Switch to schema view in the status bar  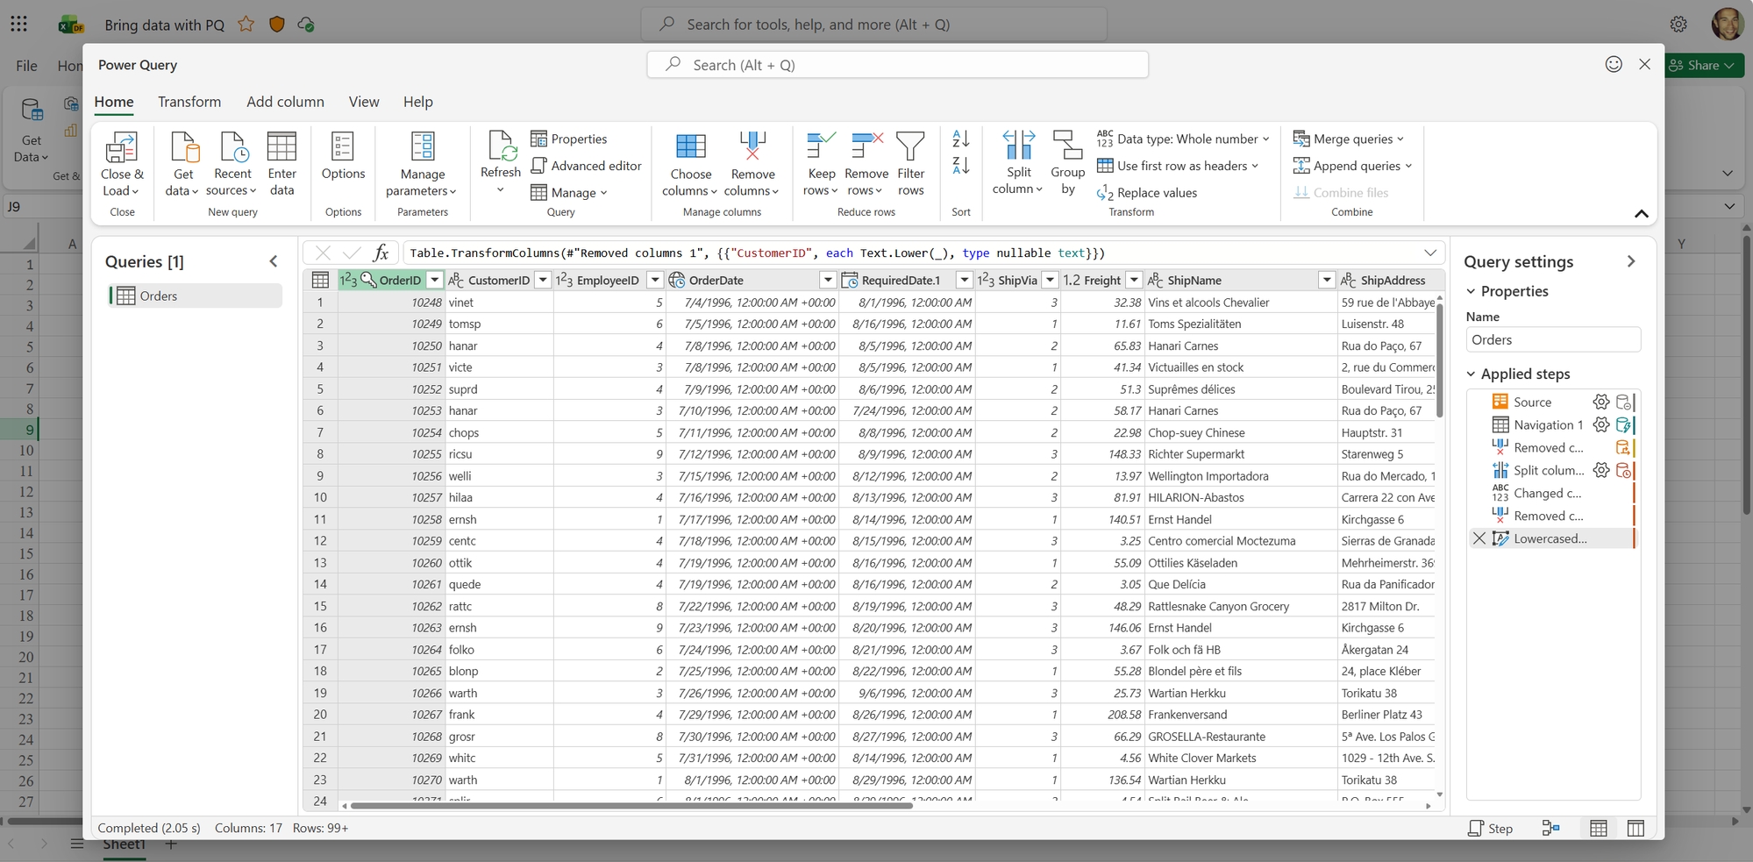[1636, 828]
